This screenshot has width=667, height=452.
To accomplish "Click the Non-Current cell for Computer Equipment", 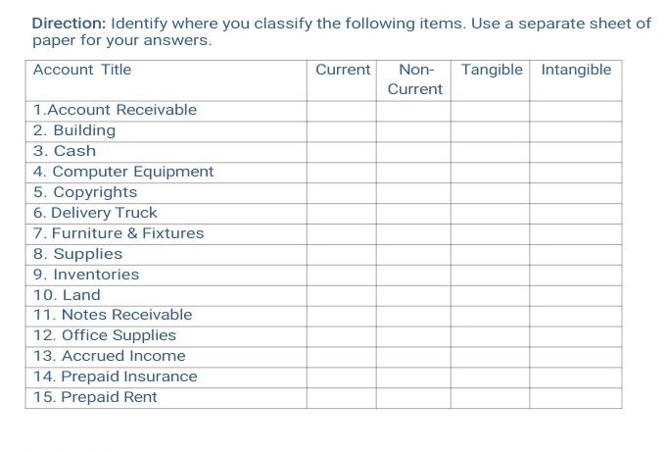I will click(413, 172).
